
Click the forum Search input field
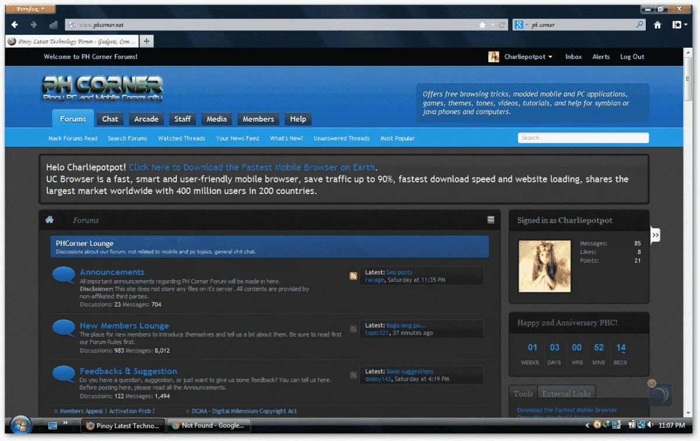(x=583, y=138)
